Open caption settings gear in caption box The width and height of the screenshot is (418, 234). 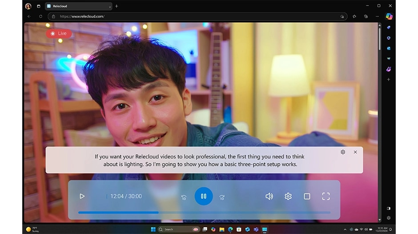pos(343,152)
